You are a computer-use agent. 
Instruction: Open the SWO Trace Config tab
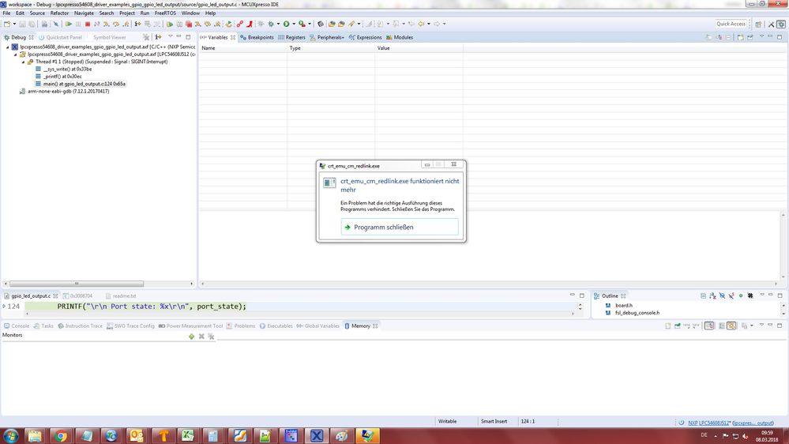tap(130, 326)
